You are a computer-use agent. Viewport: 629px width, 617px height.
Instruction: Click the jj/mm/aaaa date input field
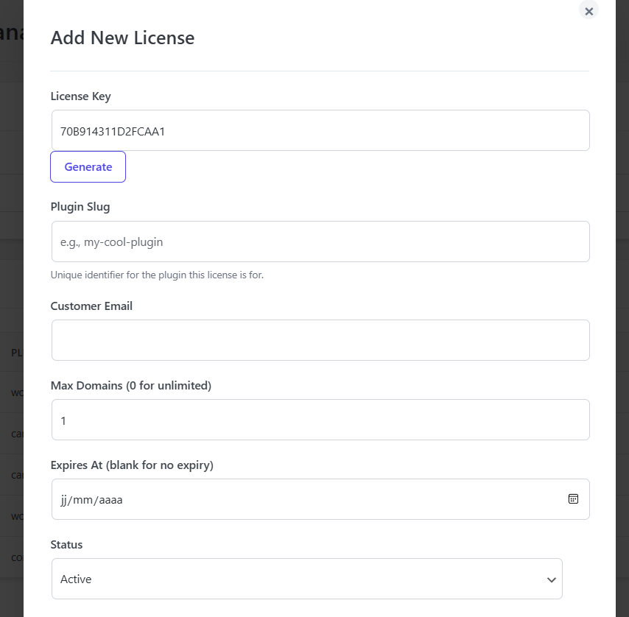[x=295, y=499]
